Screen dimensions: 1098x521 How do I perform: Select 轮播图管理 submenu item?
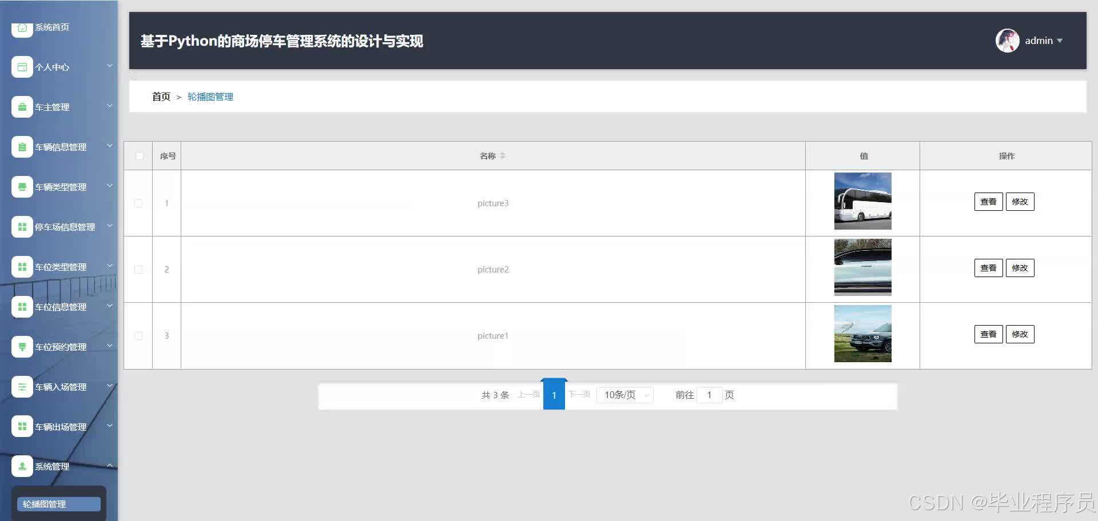pyautogui.click(x=59, y=504)
